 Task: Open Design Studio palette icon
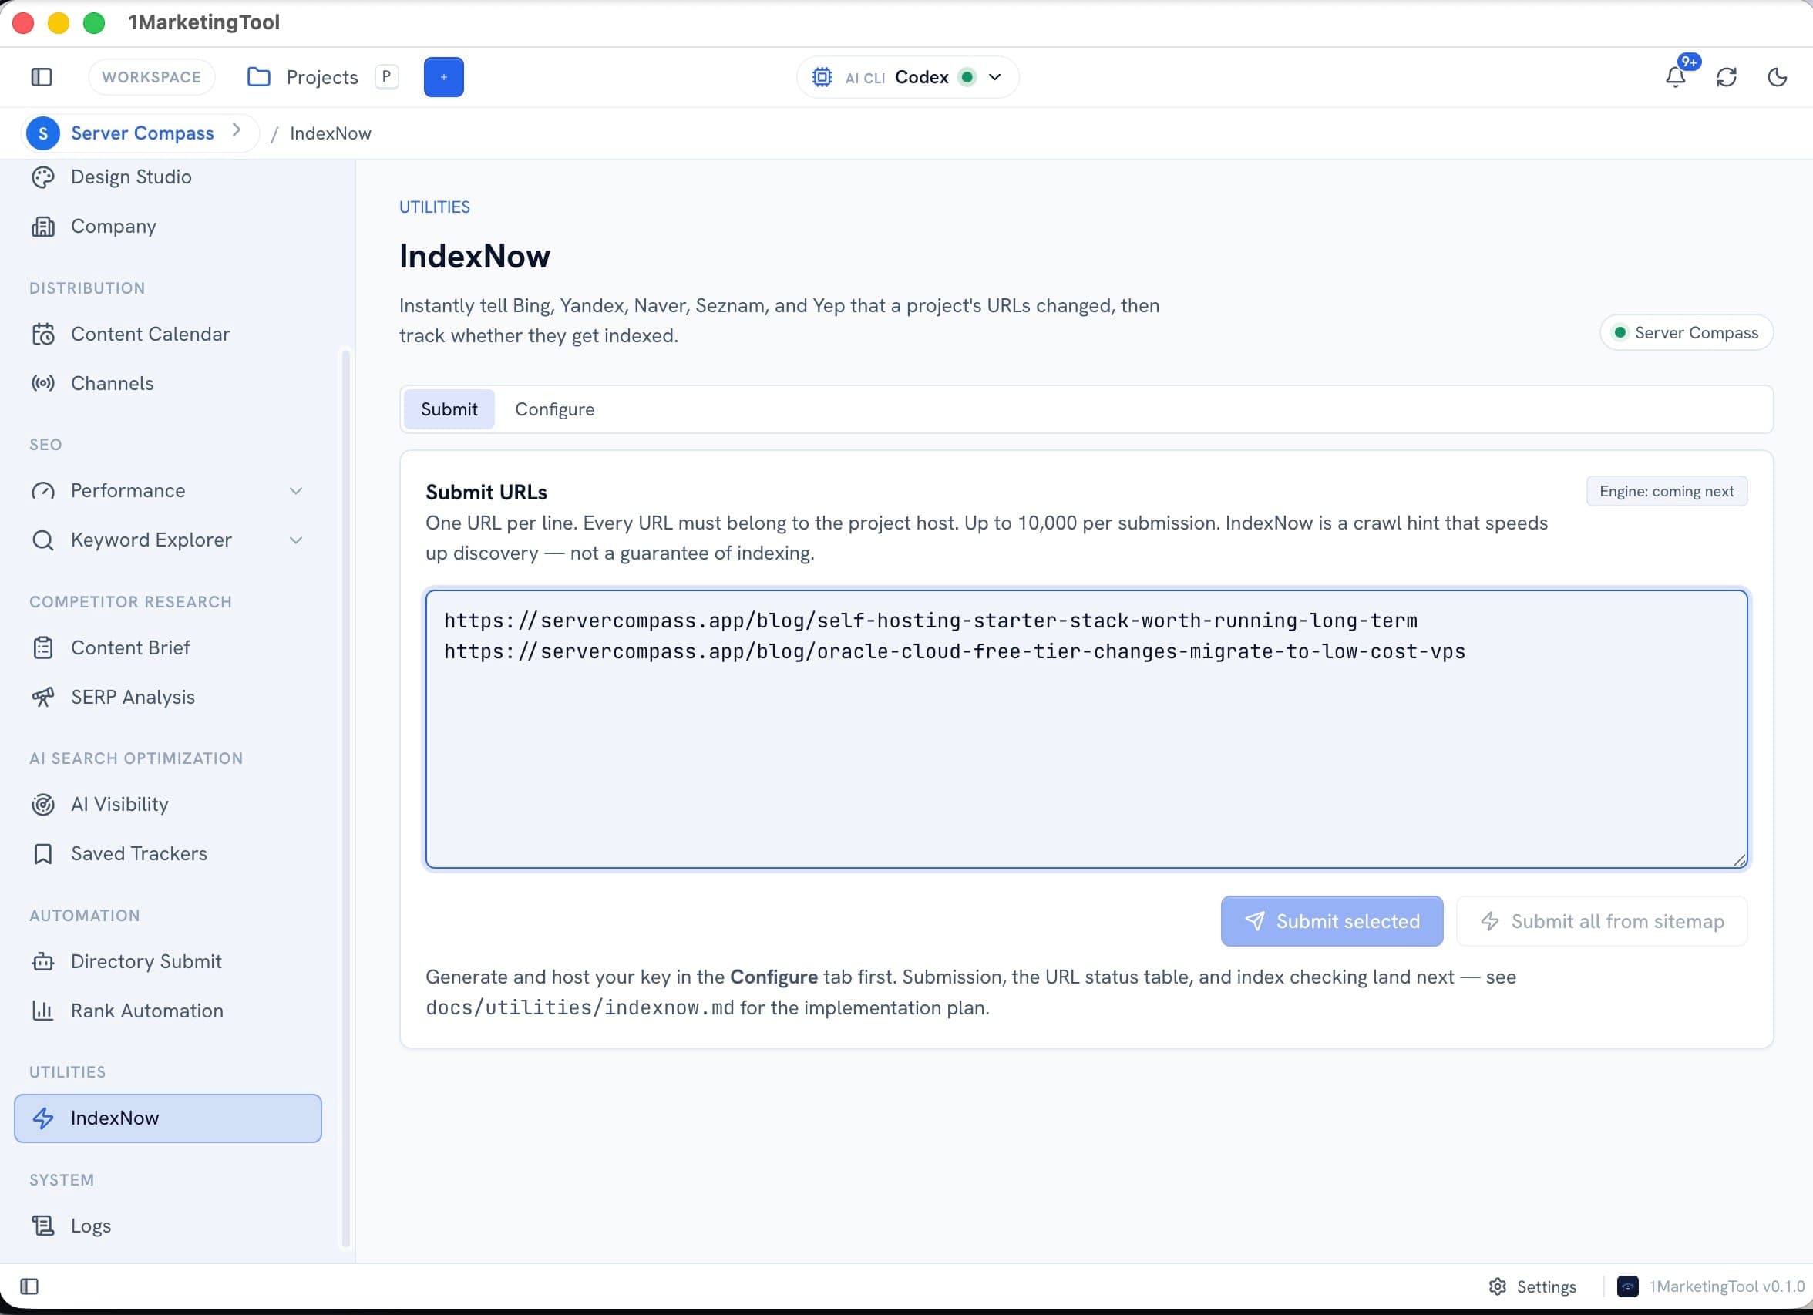point(43,177)
